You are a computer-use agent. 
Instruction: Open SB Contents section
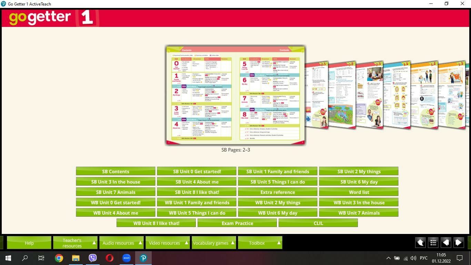[x=116, y=171]
